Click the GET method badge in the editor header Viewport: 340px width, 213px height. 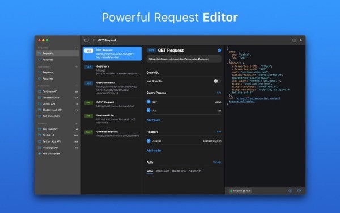[151, 51]
